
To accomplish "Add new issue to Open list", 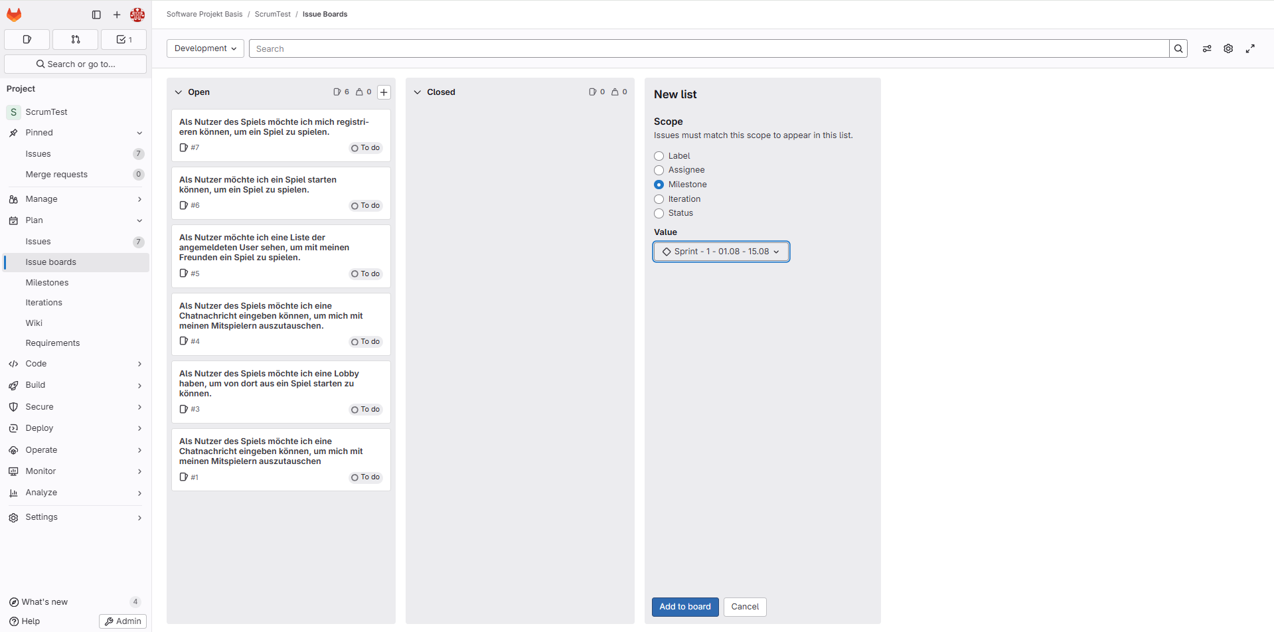I will click(x=384, y=92).
